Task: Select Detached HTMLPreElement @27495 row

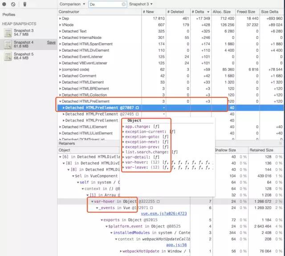Action: point(171,114)
